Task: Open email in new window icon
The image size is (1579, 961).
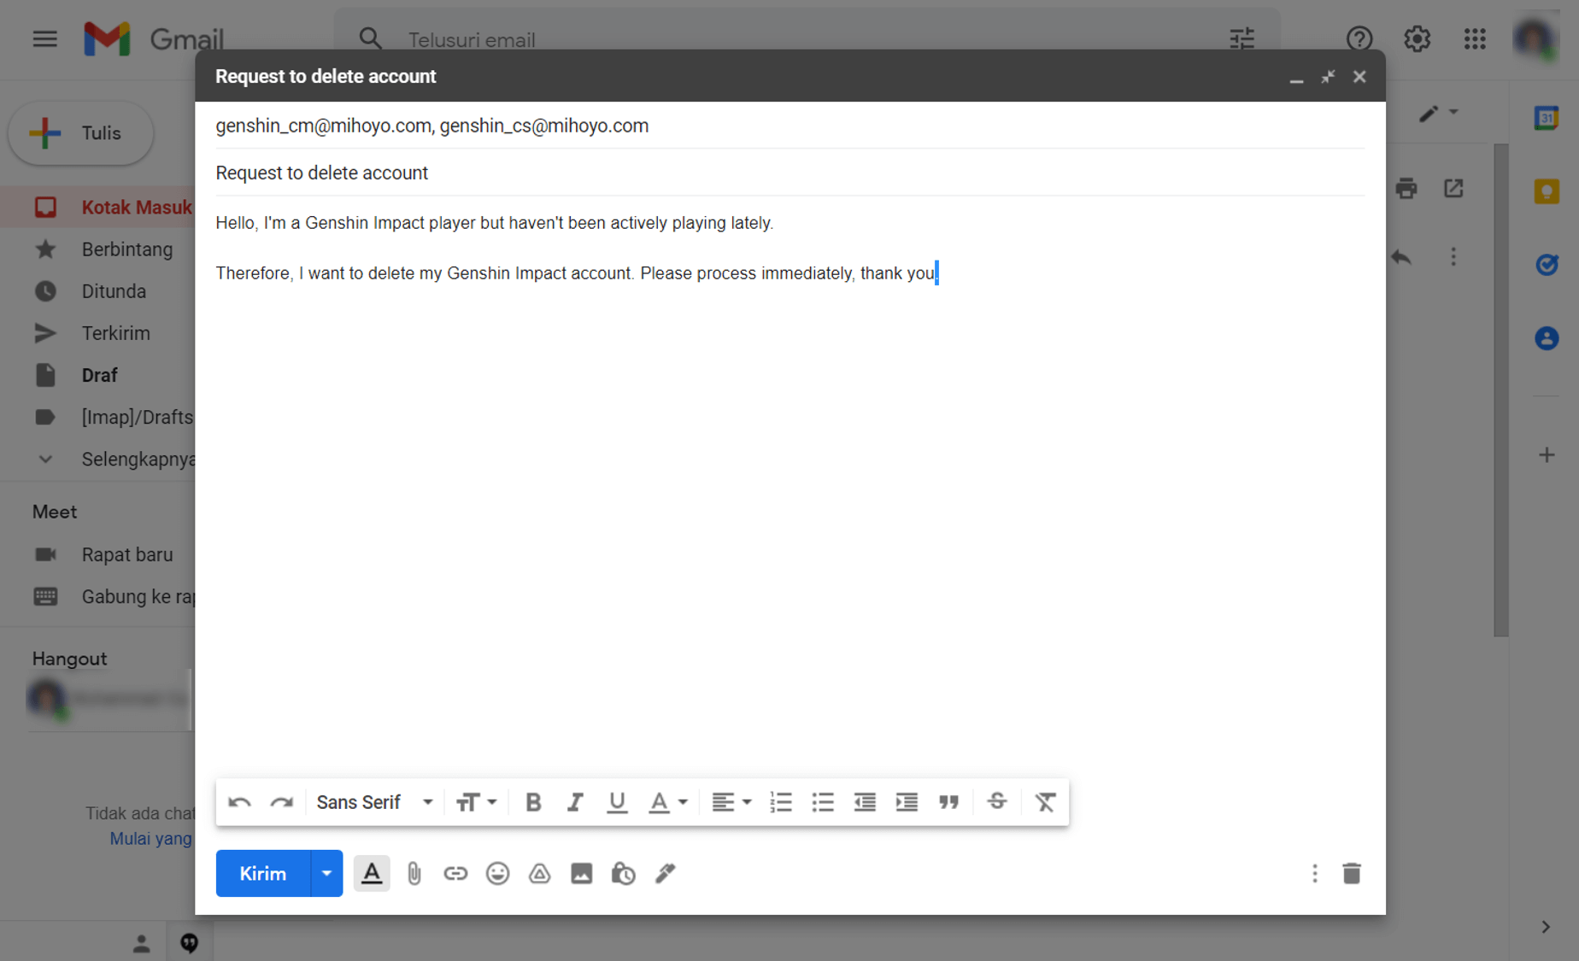Action: pyautogui.click(x=1453, y=188)
